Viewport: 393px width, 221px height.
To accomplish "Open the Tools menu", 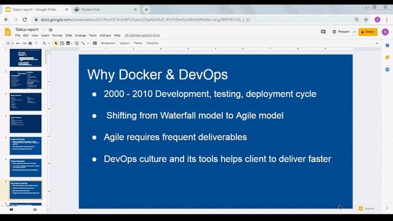I will point(93,36).
